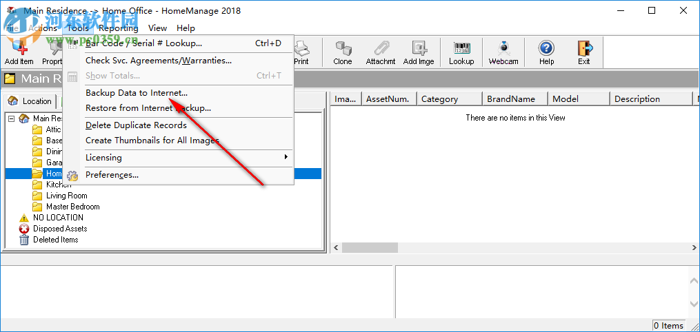Image resolution: width=700 pixels, height=332 pixels.
Task: Open the Help menu in menu bar
Action: (186, 28)
